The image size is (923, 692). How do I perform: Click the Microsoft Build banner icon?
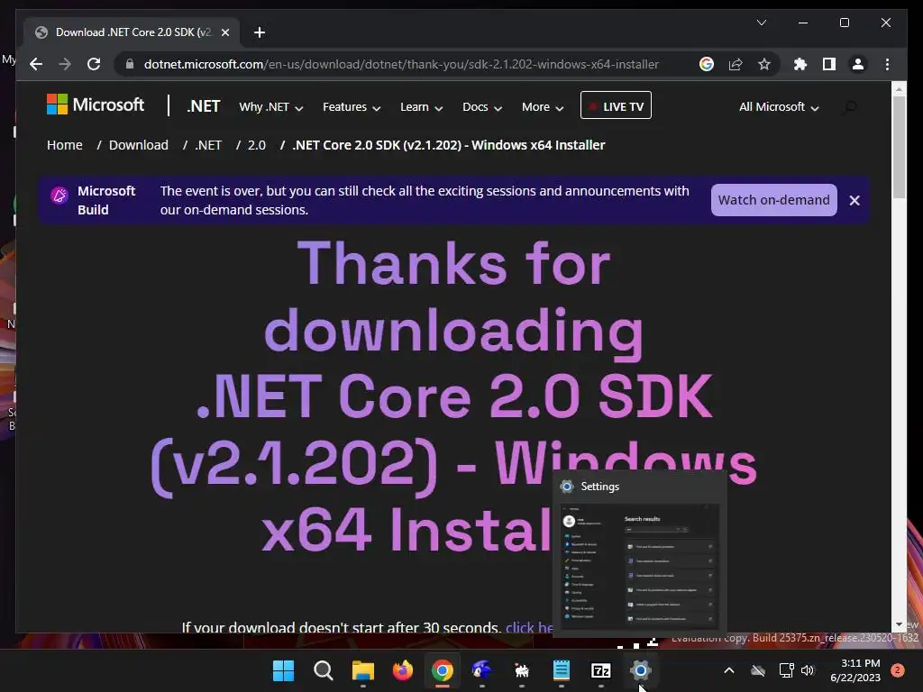coord(59,195)
